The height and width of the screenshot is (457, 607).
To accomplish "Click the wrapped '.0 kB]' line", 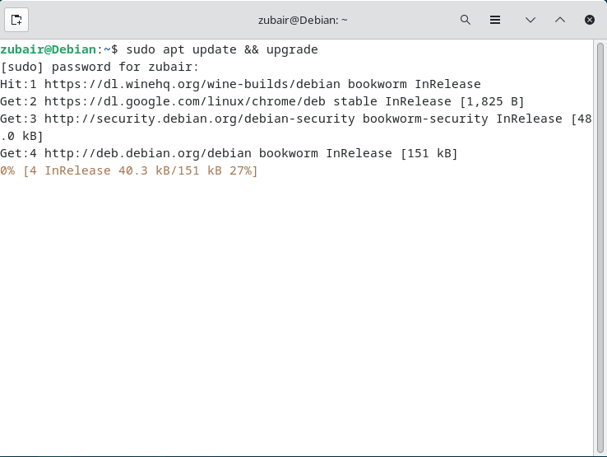I will point(21,136).
